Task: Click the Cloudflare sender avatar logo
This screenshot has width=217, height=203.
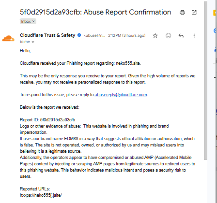Action: (8, 38)
